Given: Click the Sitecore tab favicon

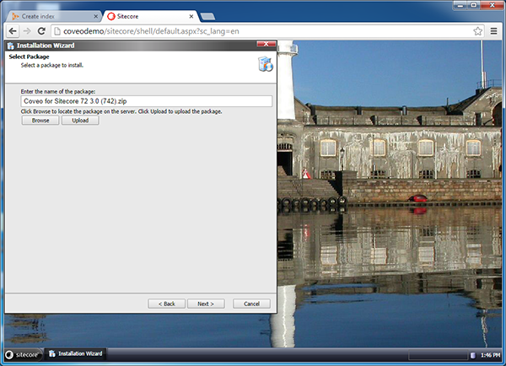Looking at the screenshot, I should pyautogui.click(x=111, y=16).
